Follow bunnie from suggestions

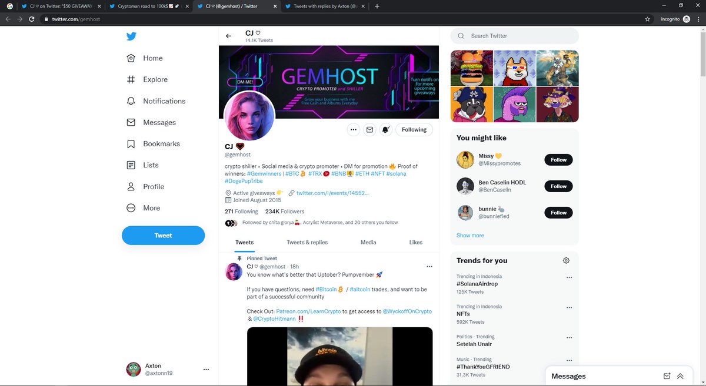(x=558, y=213)
